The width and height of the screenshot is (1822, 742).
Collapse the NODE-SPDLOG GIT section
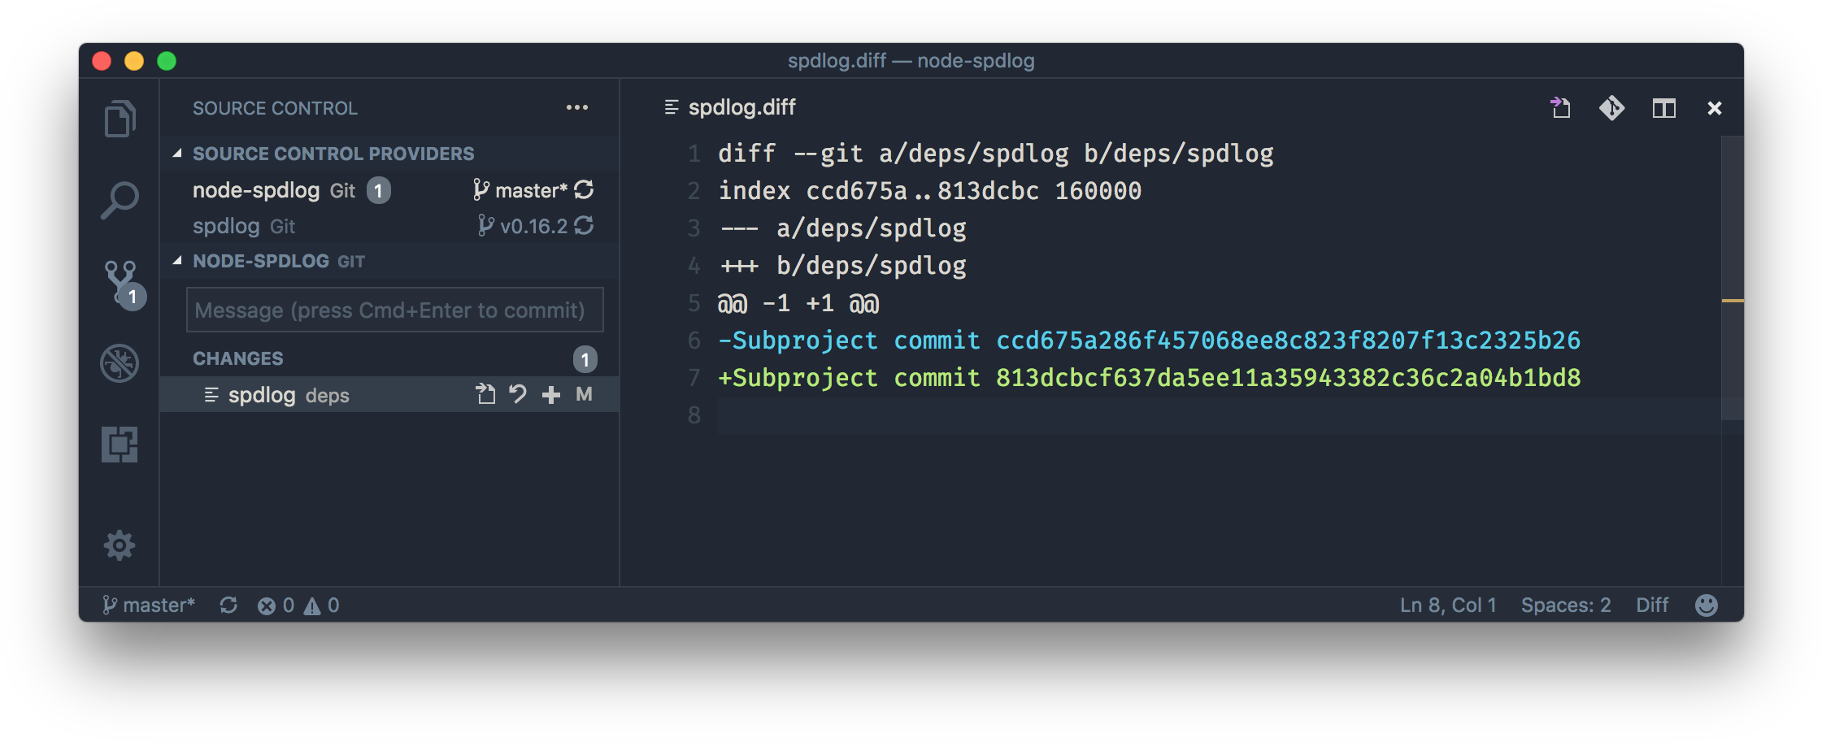tap(178, 261)
